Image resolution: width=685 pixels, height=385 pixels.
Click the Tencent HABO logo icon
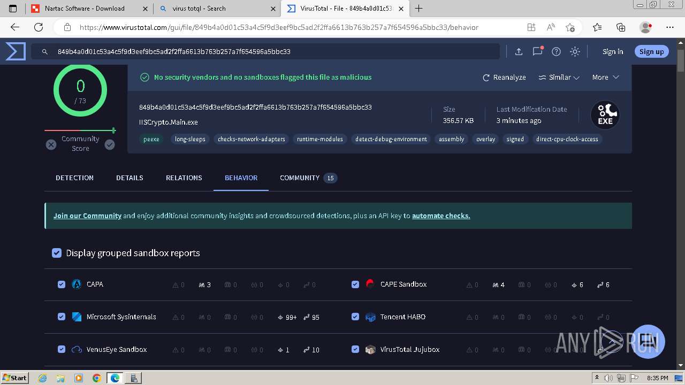click(x=370, y=317)
